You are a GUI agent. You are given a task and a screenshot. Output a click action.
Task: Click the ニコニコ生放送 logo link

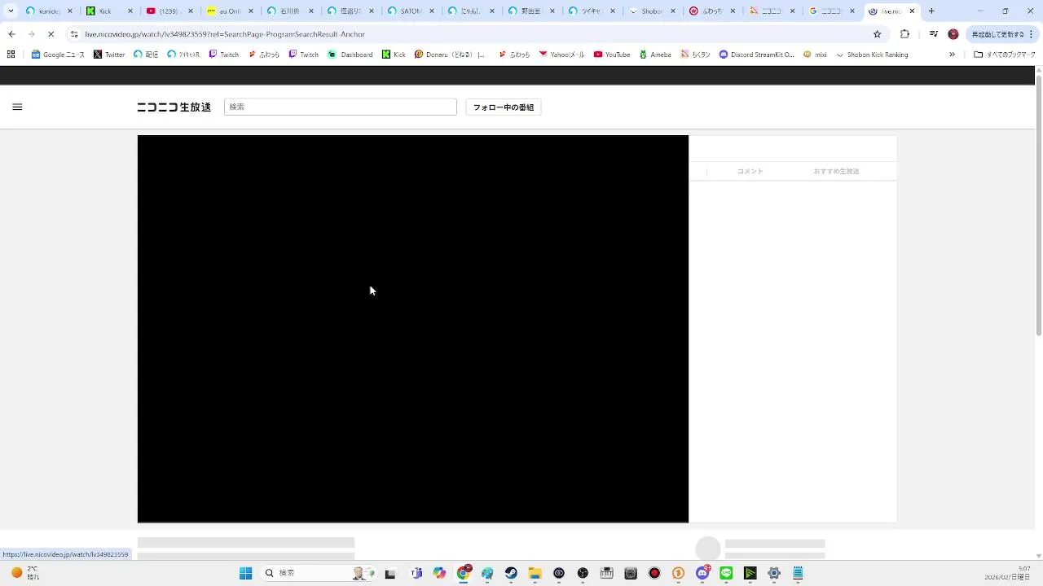[x=174, y=107]
